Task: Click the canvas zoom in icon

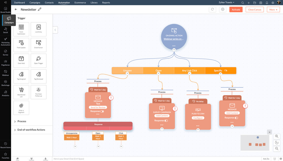Action: (x=277, y=136)
